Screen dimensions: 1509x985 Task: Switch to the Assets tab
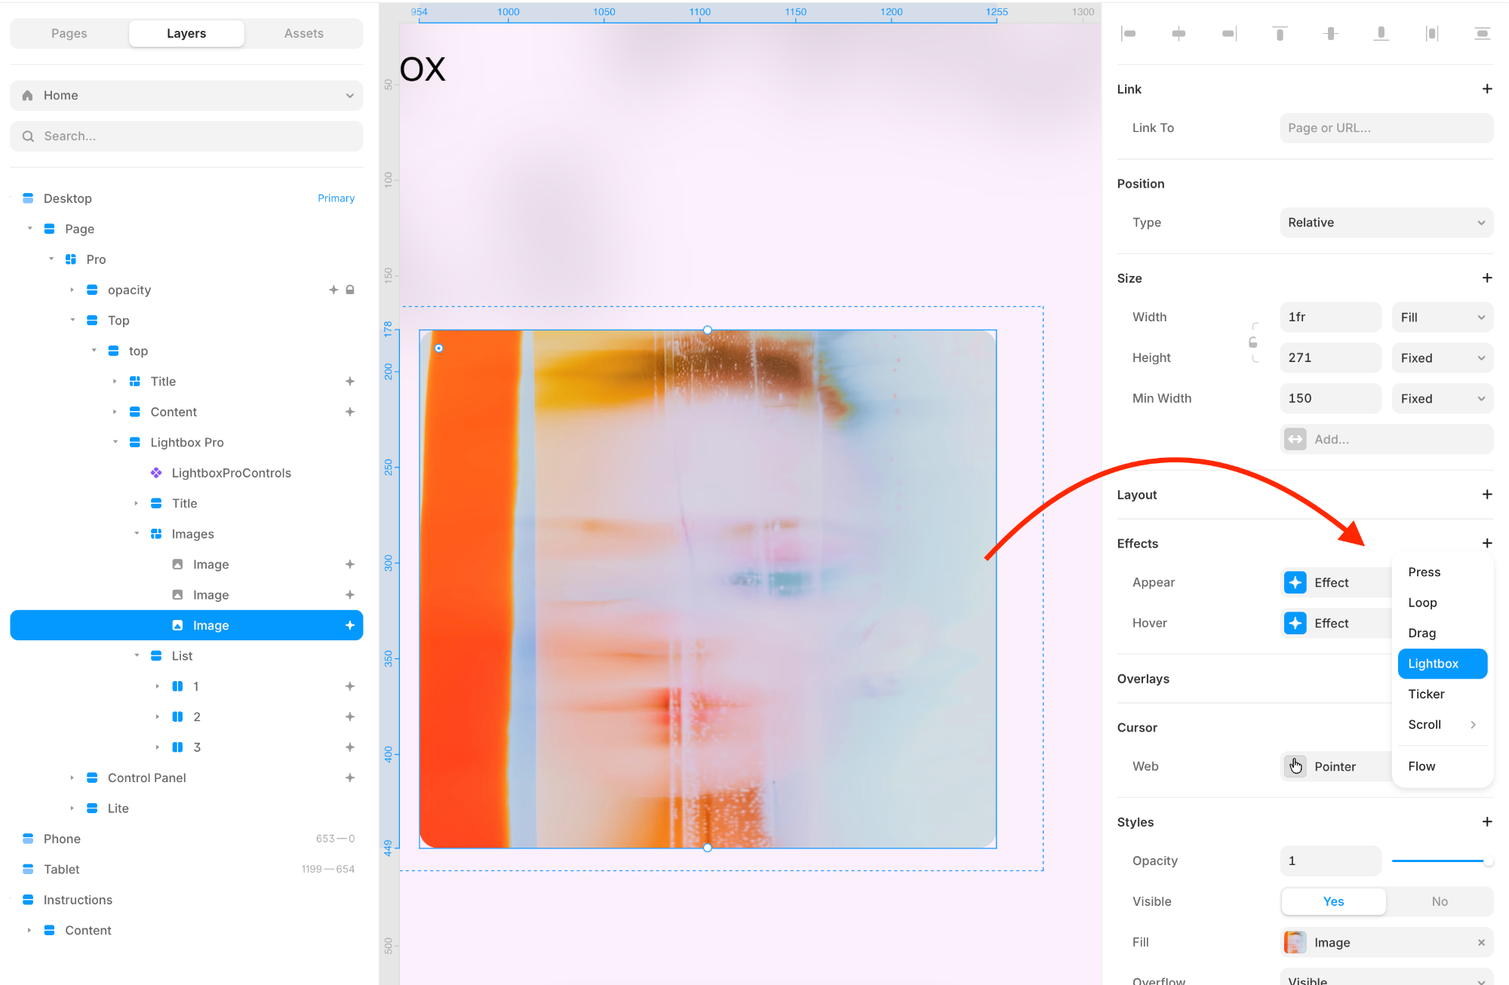click(303, 33)
